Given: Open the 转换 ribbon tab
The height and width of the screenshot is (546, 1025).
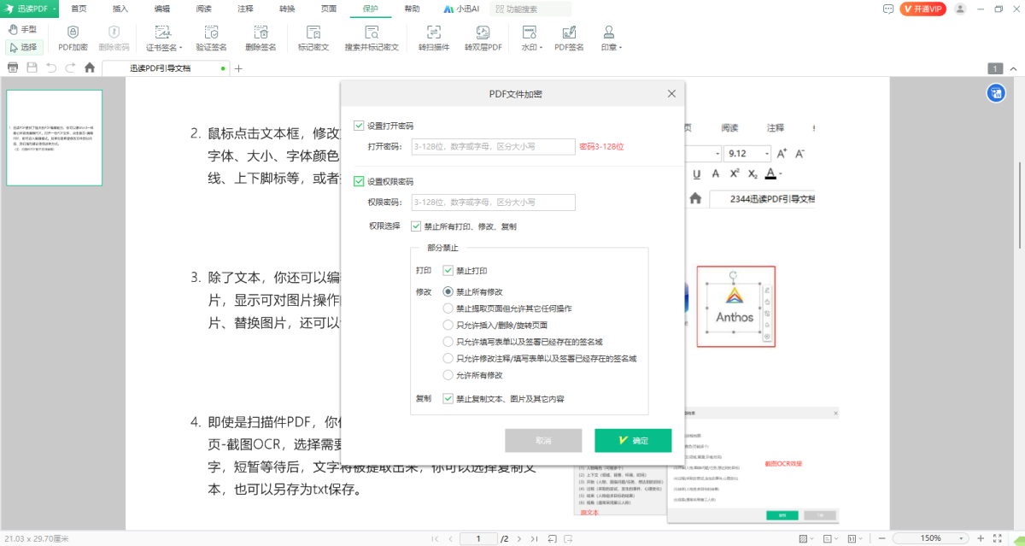Looking at the screenshot, I should tap(287, 9).
